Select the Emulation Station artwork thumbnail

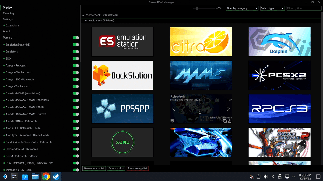[x=122, y=42]
